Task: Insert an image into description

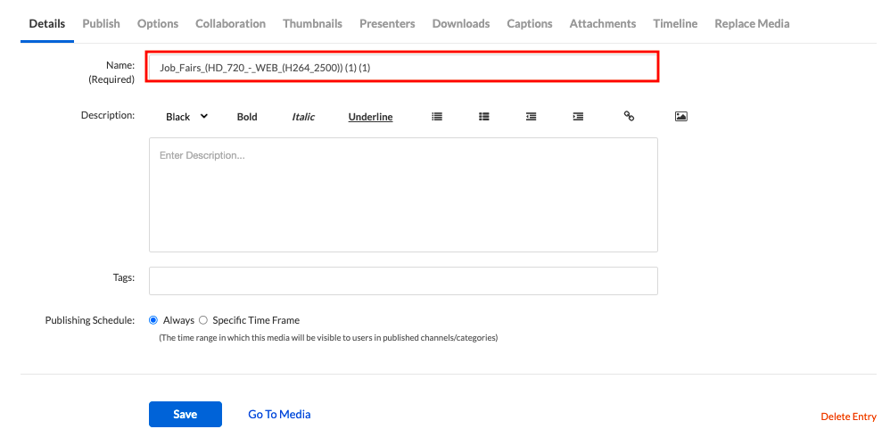Action: click(x=681, y=116)
